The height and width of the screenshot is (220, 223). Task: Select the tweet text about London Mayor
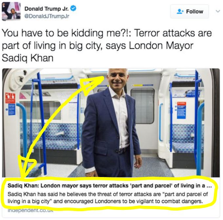pyautogui.click(x=107, y=46)
